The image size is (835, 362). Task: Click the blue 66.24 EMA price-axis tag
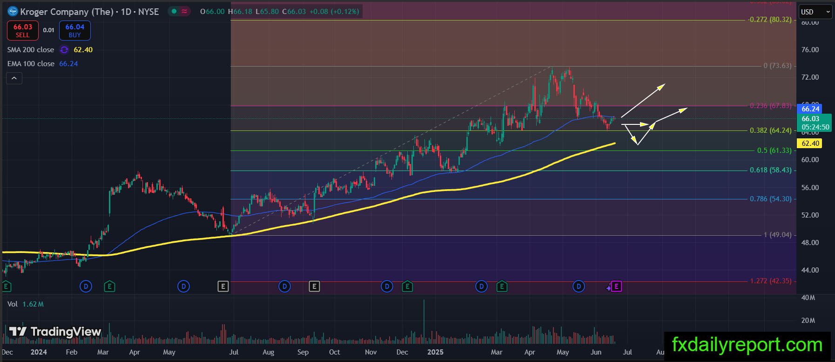[810, 109]
